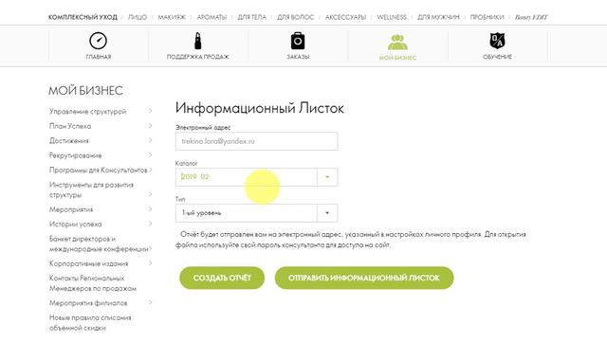Open Для мужчин menu item
The height and width of the screenshot is (341, 607).
coord(438,17)
